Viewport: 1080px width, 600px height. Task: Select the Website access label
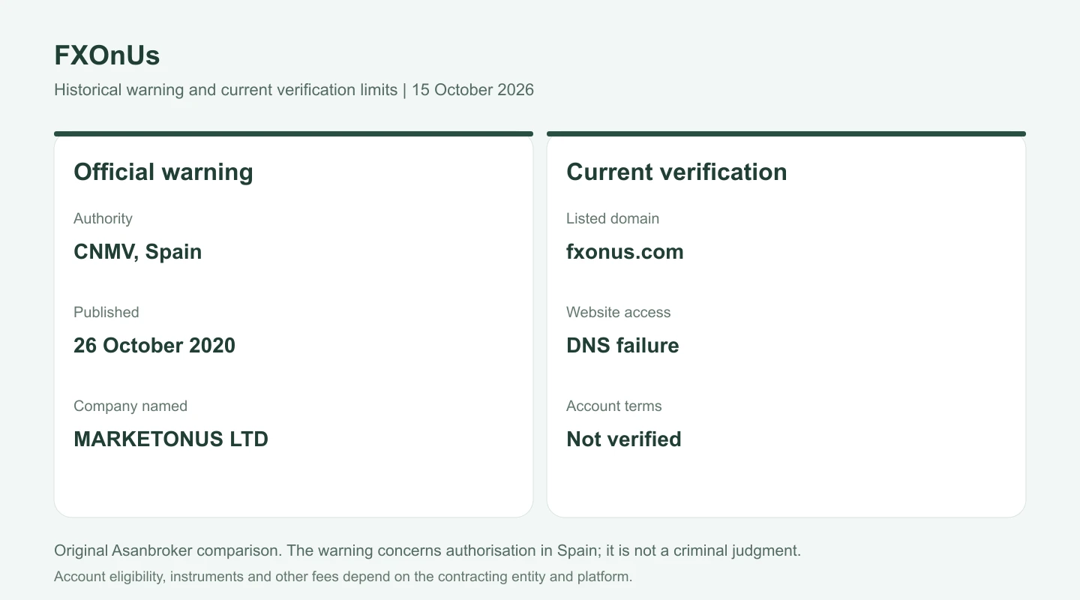click(x=619, y=313)
